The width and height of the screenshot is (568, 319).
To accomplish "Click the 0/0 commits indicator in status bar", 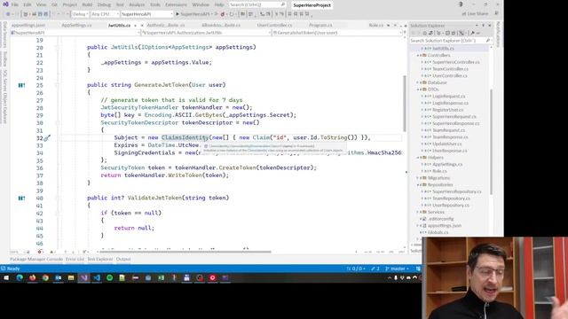I will pos(356,268).
